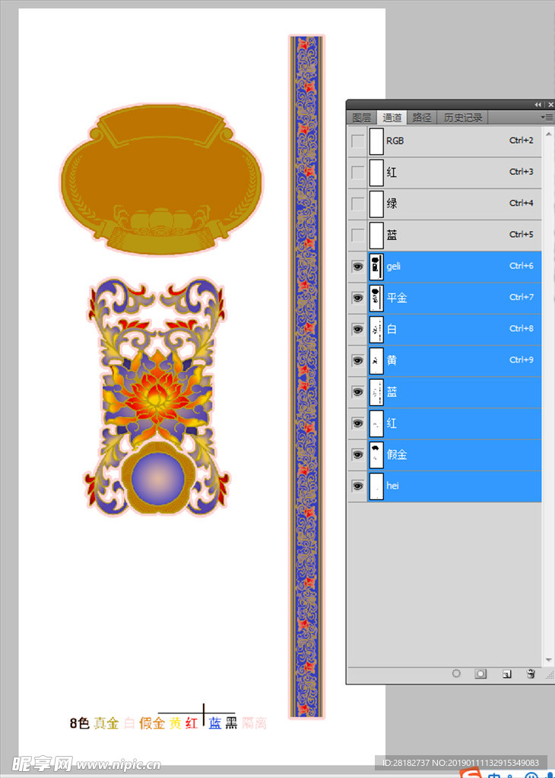Hide the 假金 channel eye
The height and width of the screenshot is (778, 555).
[x=357, y=454]
